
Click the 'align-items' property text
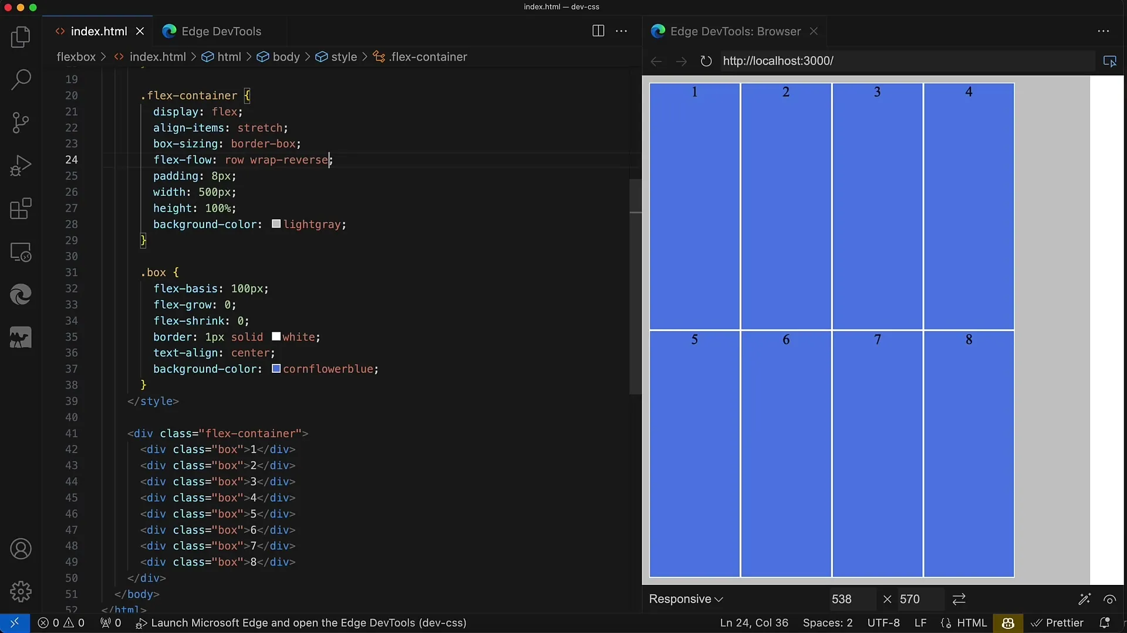coord(188,128)
